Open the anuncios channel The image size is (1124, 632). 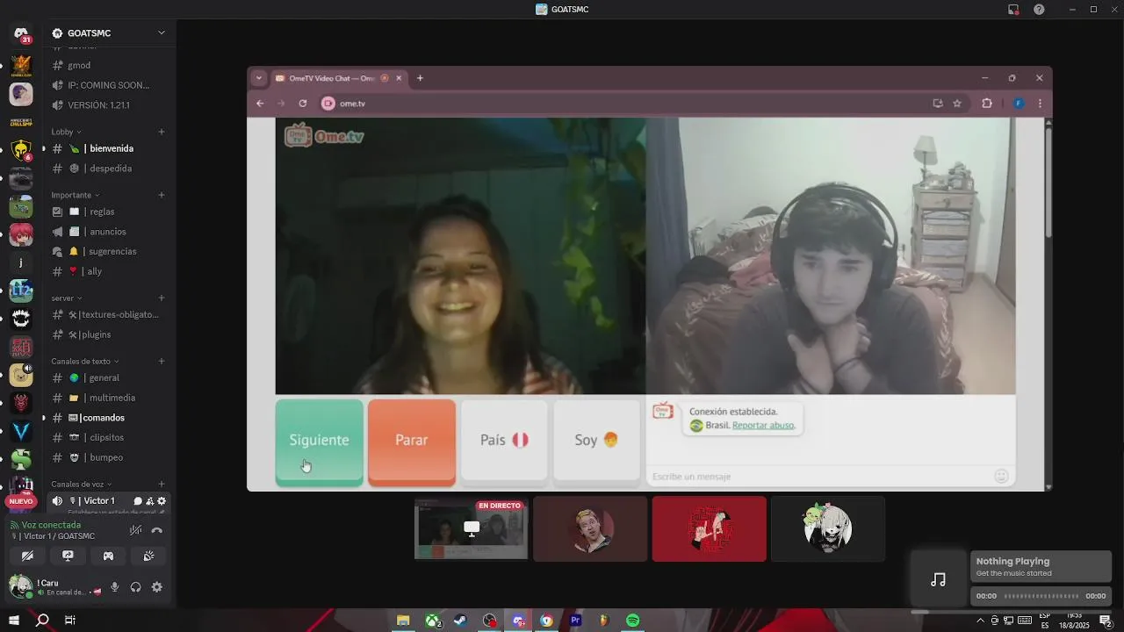108,232
